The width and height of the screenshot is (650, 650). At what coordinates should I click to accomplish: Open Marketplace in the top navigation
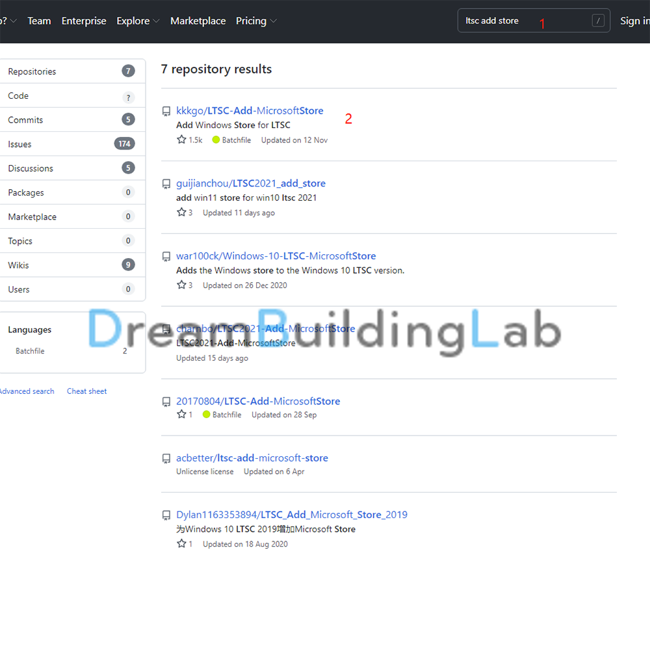(x=198, y=21)
